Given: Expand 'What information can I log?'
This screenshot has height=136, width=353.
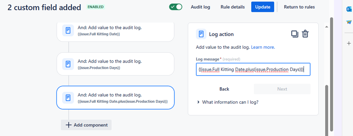Looking at the screenshot, I should tap(228, 102).
